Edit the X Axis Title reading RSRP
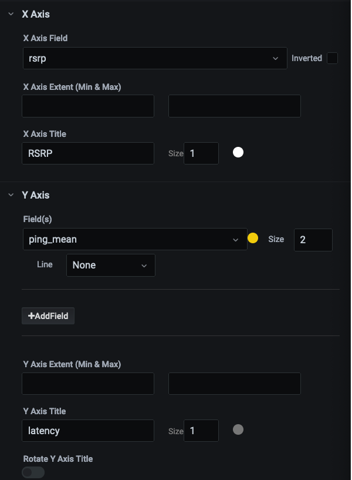 pos(87,153)
